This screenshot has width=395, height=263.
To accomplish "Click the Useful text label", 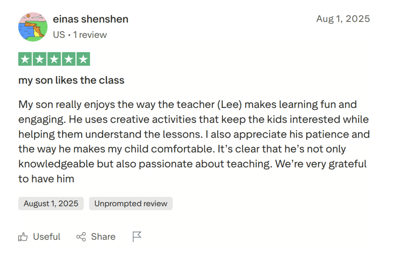I will pos(46,236).
